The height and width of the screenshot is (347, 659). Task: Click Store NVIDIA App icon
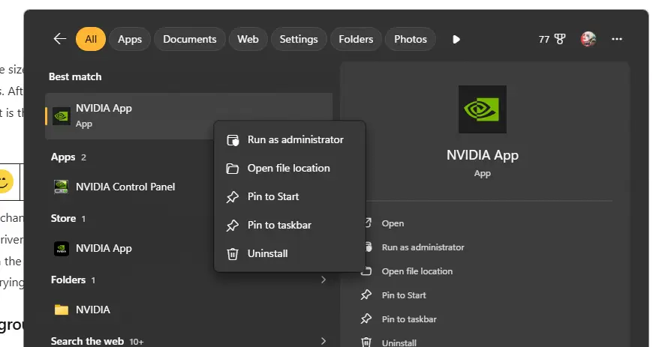pyautogui.click(x=62, y=248)
